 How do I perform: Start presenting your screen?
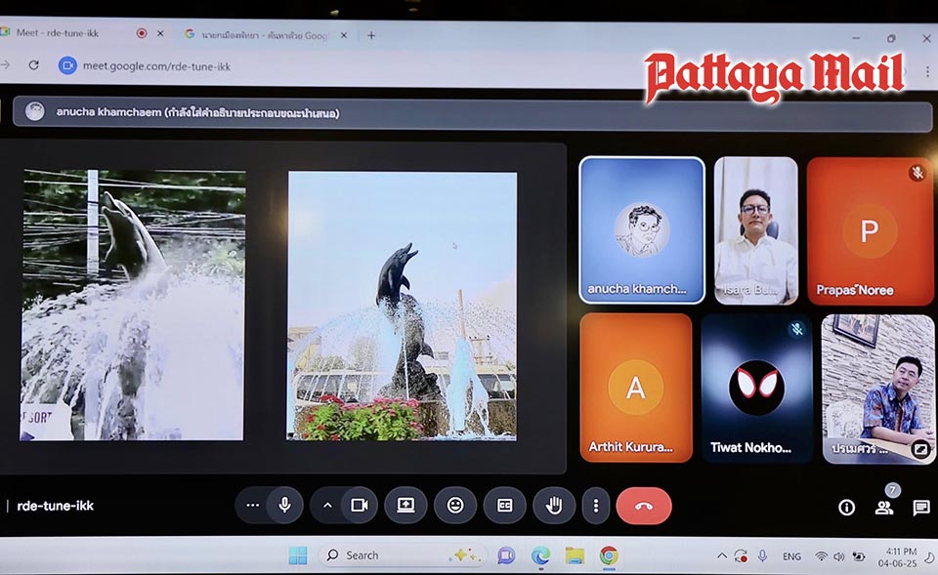pyautogui.click(x=405, y=506)
